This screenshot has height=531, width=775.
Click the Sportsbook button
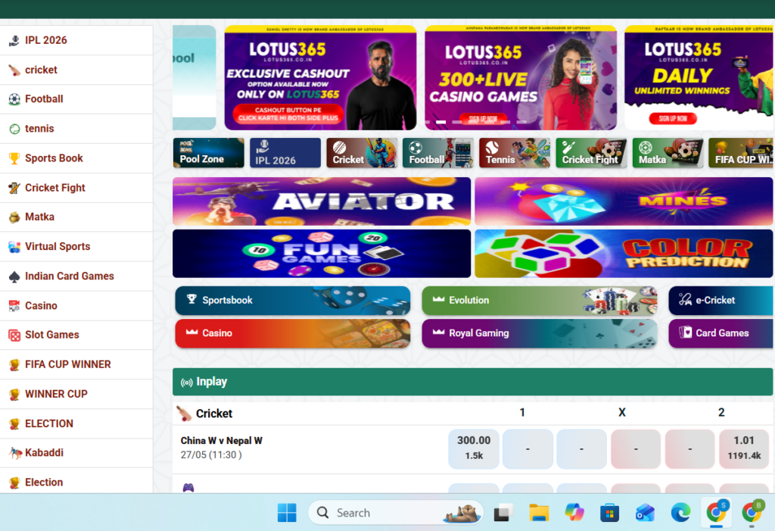tap(293, 301)
